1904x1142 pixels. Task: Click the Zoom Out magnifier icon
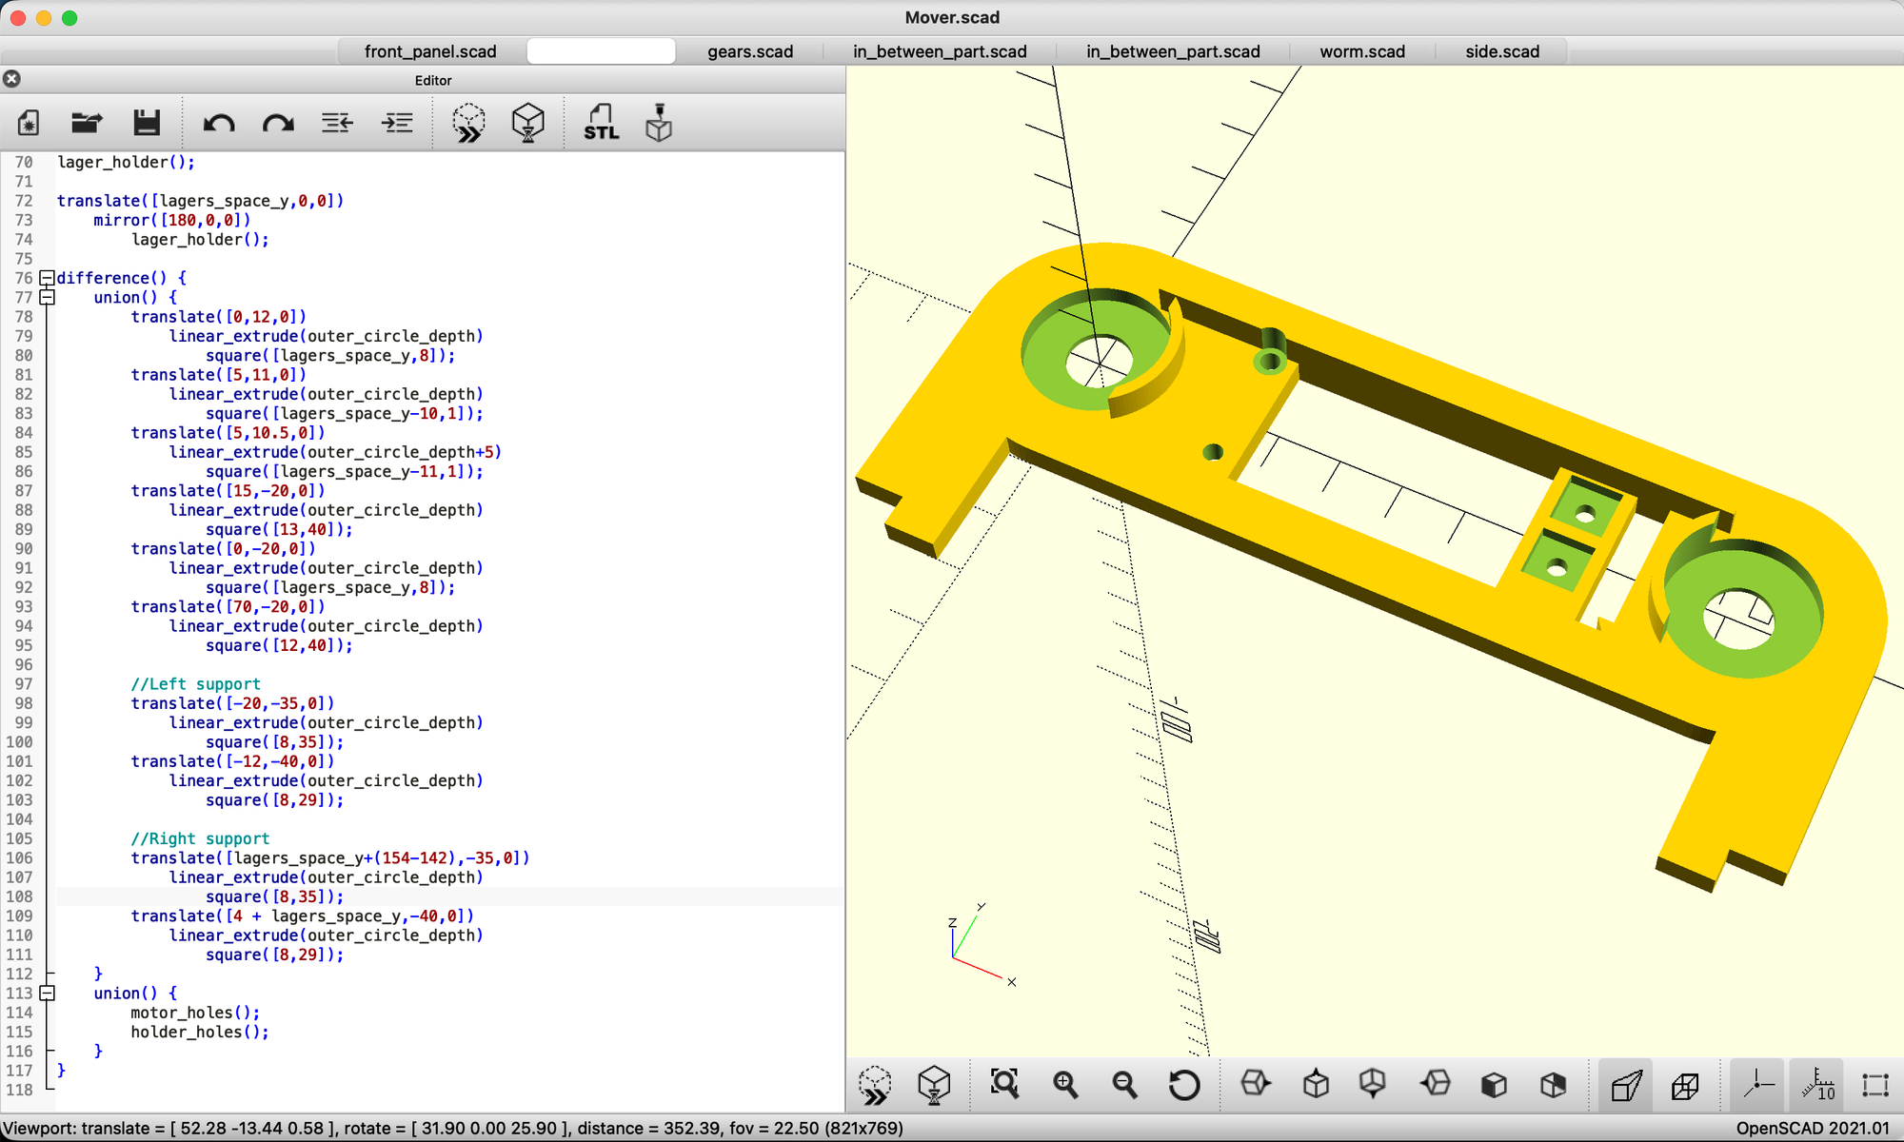click(1124, 1084)
